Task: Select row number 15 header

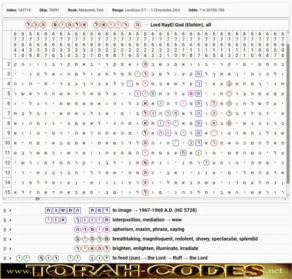Action: point(7,192)
